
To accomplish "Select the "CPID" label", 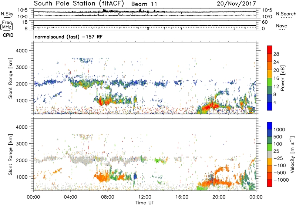I will [x=8, y=35].
